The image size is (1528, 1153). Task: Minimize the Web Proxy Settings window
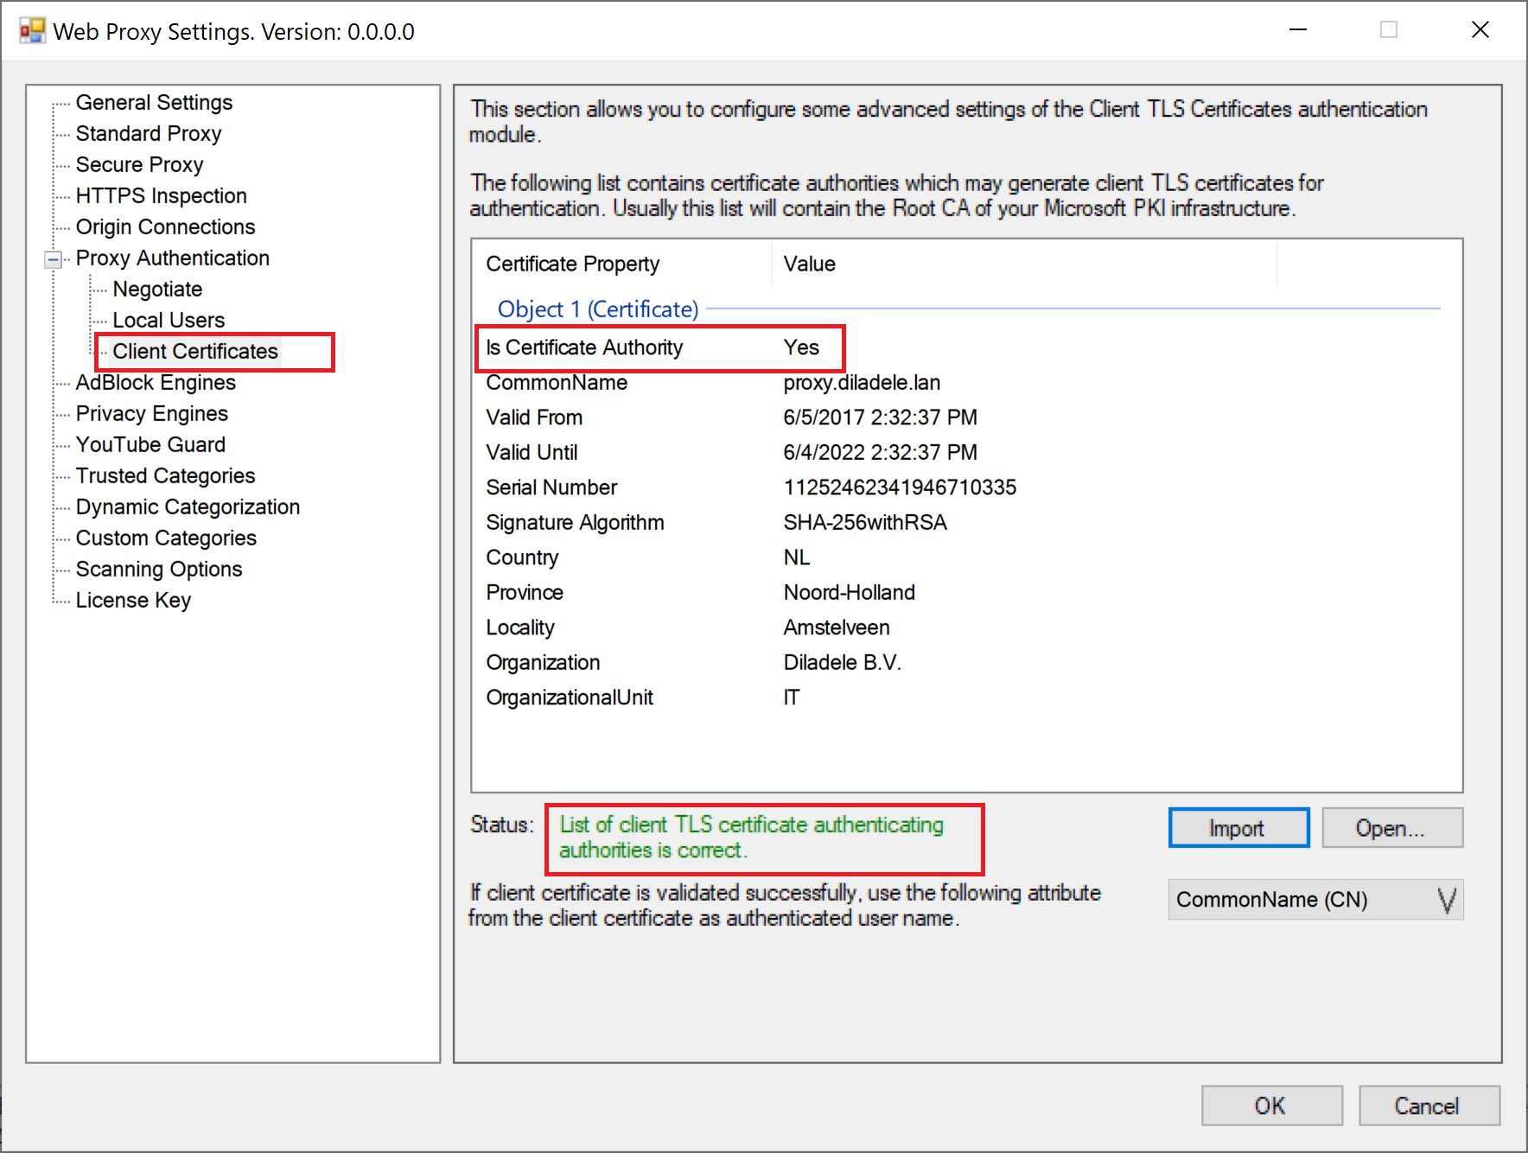tap(1298, 30)
